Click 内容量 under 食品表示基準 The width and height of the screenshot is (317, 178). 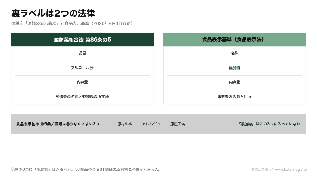[235, 82]
